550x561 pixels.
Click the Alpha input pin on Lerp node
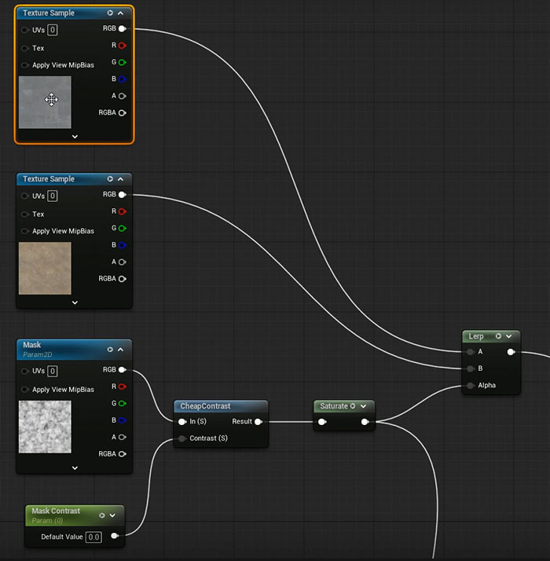point(471,385)
